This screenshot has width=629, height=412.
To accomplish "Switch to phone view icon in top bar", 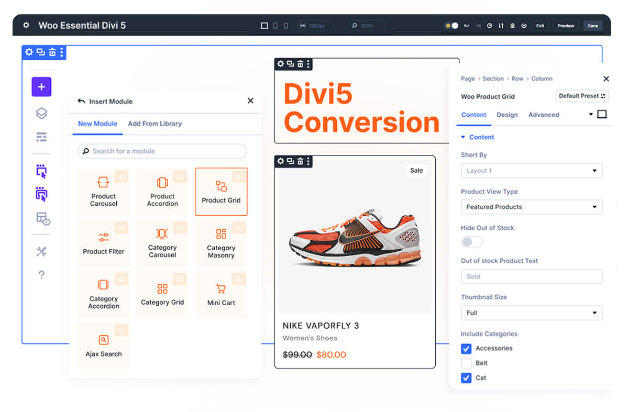I will click(x=286, y=26).
